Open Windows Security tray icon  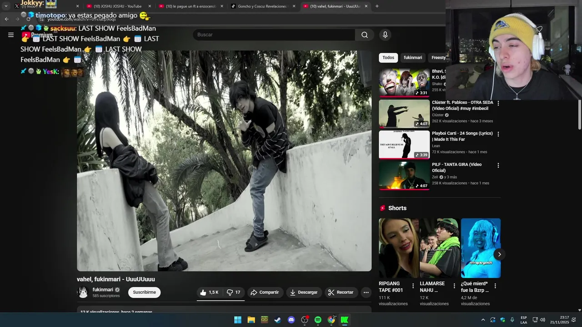(502, 320)
